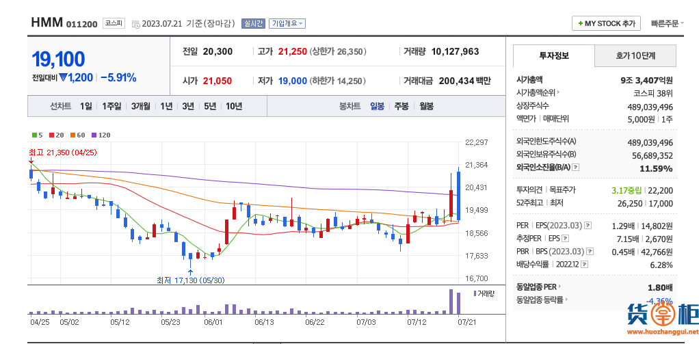
Task: Show the 5년 line chart
Action: (210, 107)
